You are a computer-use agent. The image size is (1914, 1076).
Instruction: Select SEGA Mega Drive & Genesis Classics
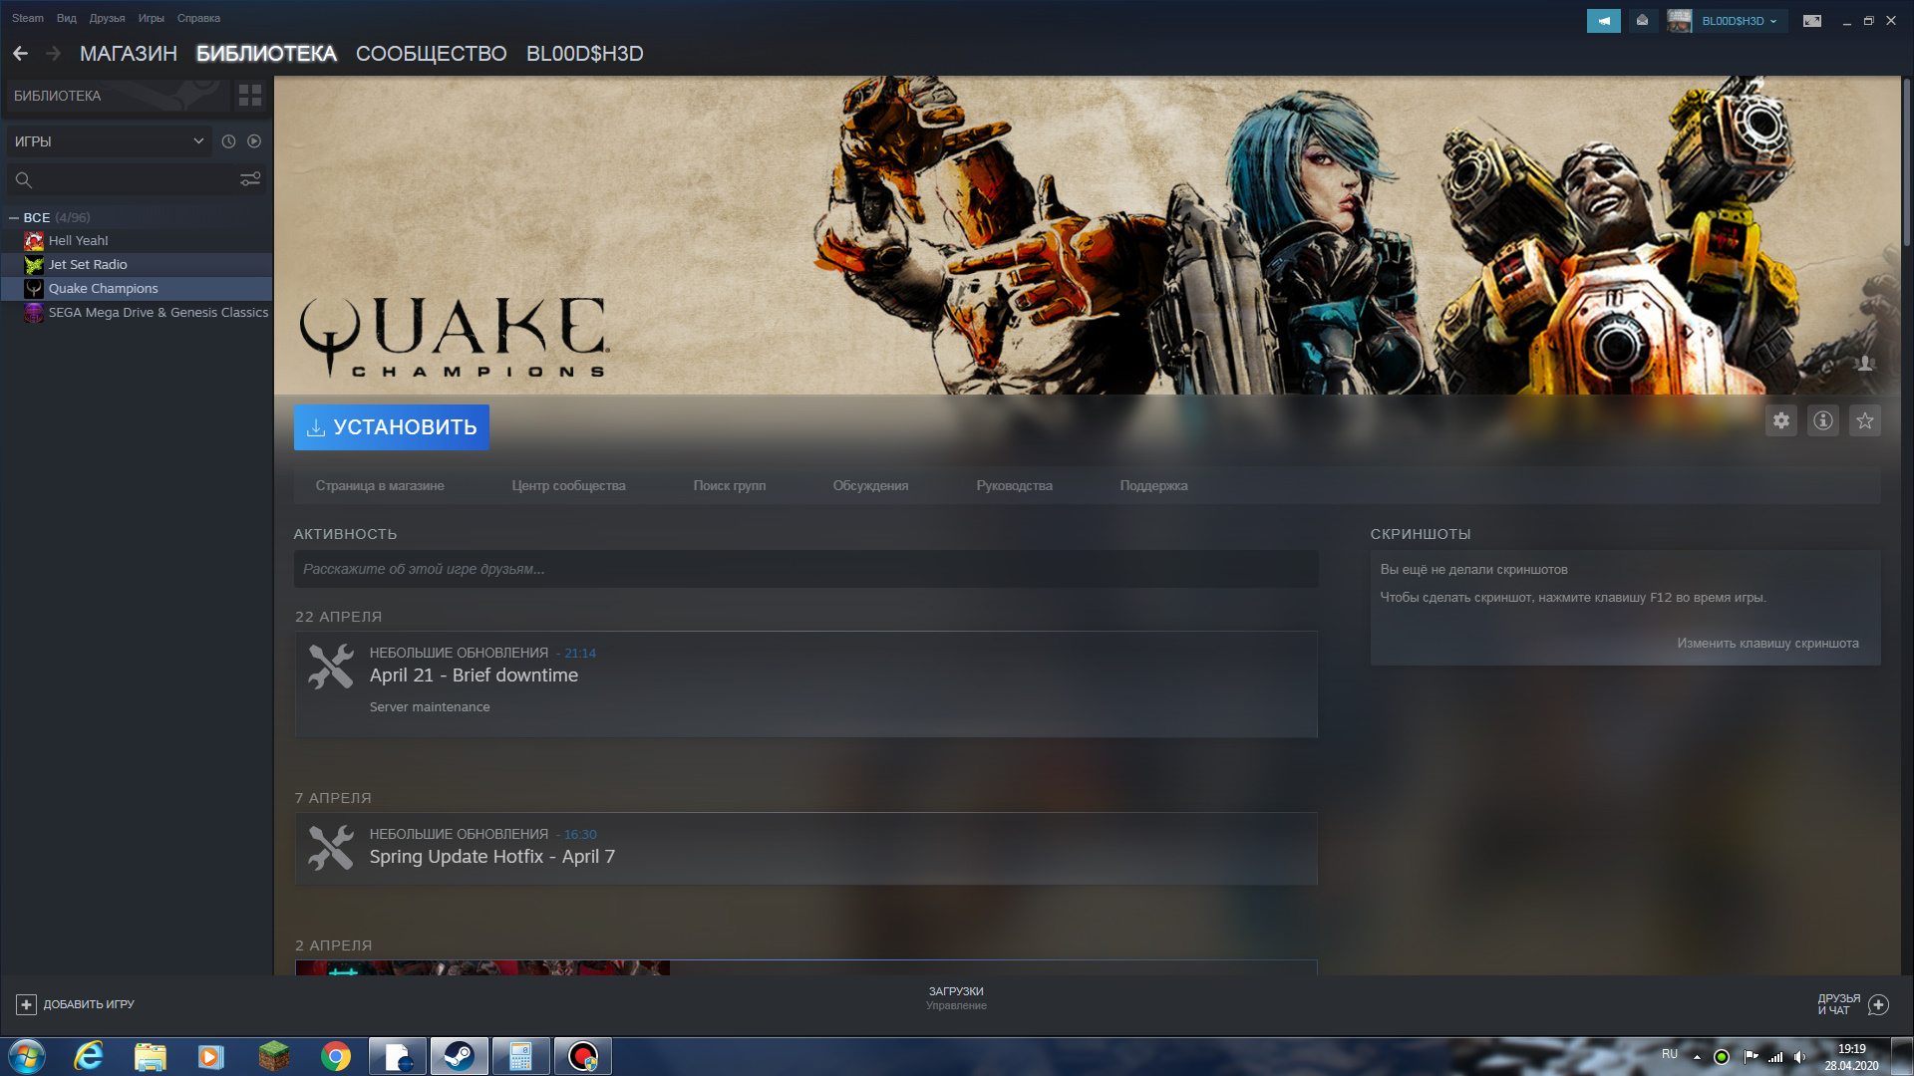point(137,313)
